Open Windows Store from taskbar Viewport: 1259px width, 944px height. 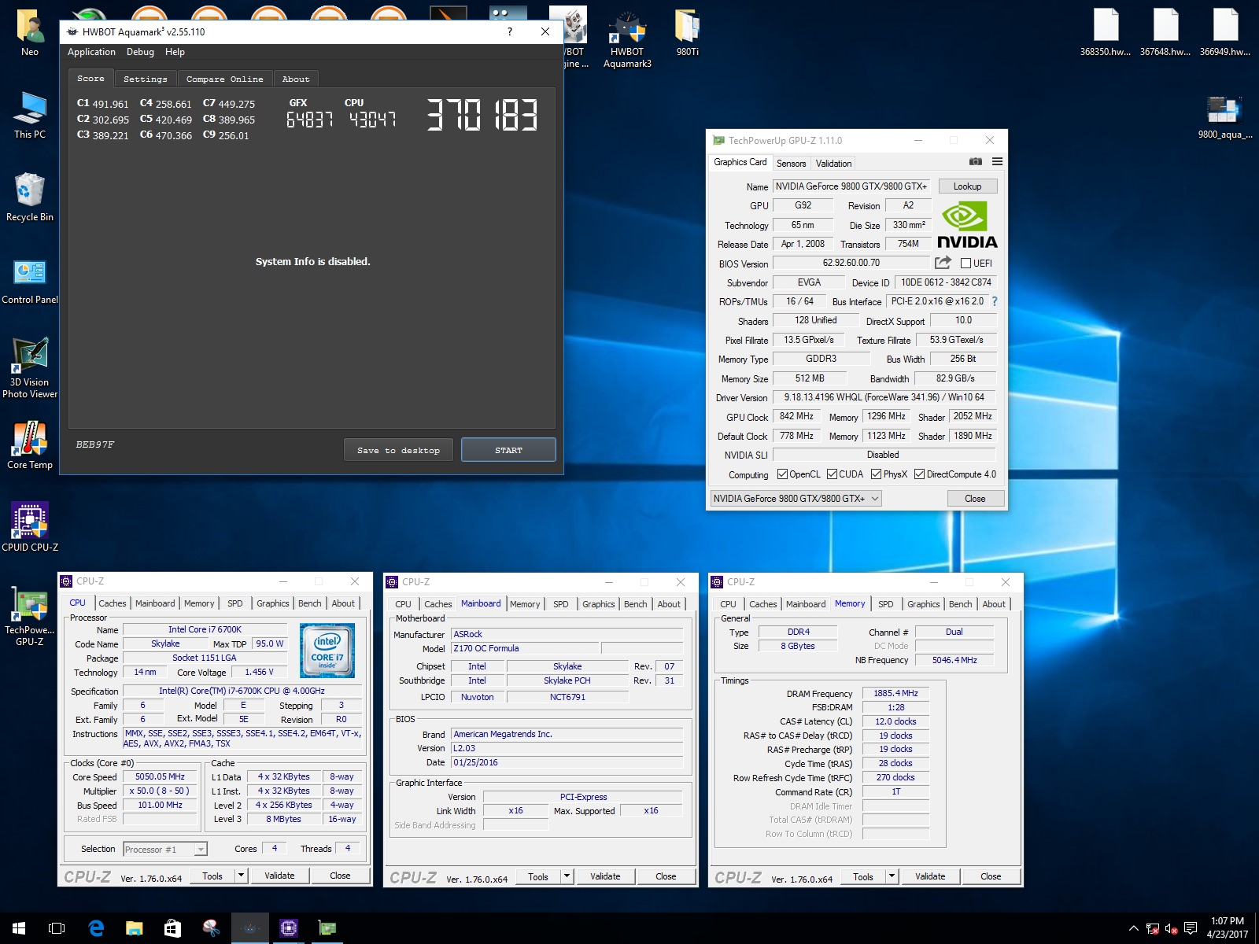click(172, 928)
